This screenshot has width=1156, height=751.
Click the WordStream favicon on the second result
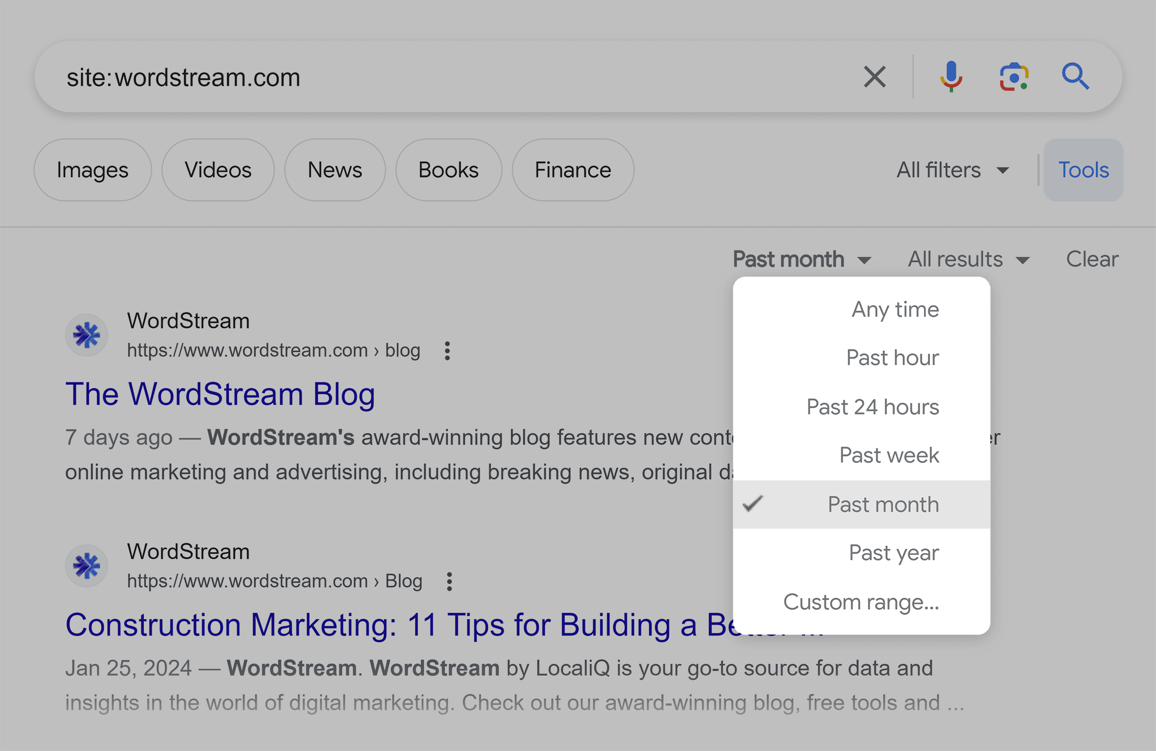(x=86, y=566)
